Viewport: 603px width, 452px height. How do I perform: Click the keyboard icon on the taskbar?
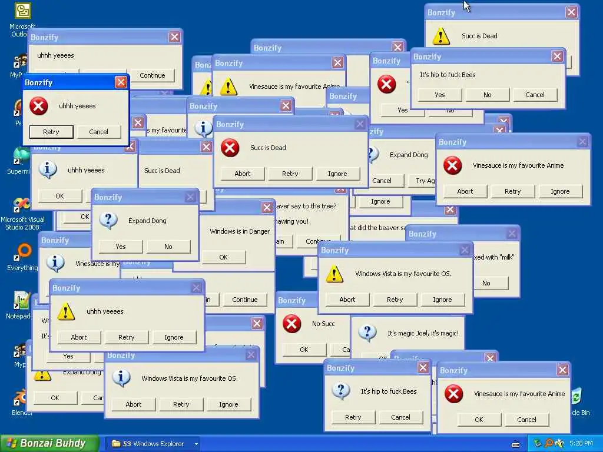[516, 444]
